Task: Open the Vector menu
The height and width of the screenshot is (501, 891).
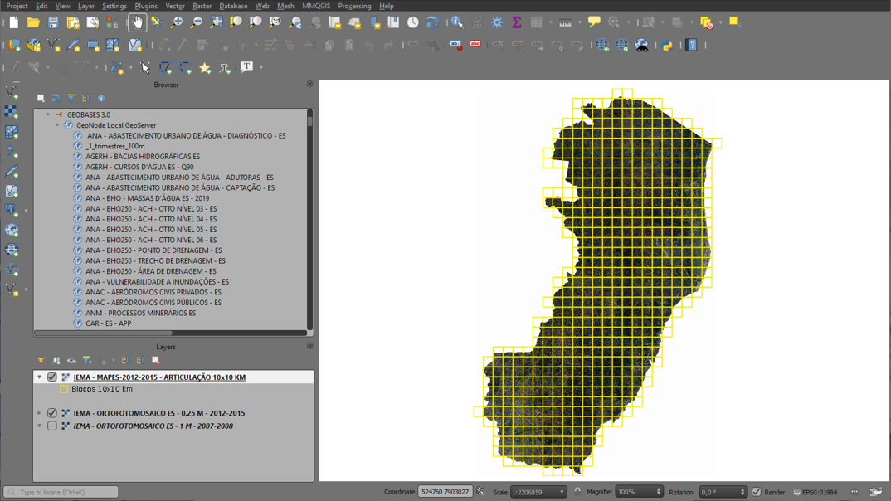Action: tap(175, 7)
